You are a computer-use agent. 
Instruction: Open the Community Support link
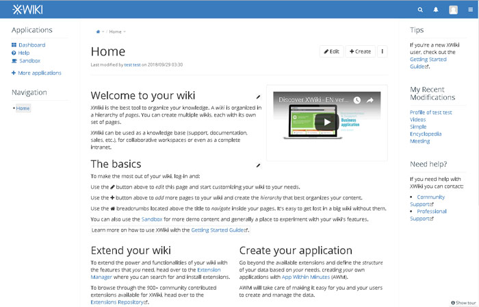[427, 201]
